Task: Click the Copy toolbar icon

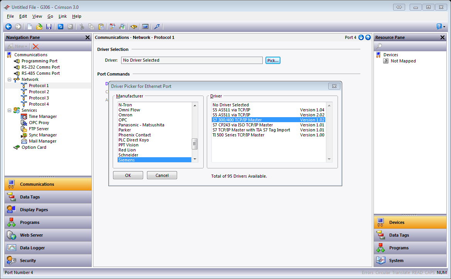Action: coord(91,27)
